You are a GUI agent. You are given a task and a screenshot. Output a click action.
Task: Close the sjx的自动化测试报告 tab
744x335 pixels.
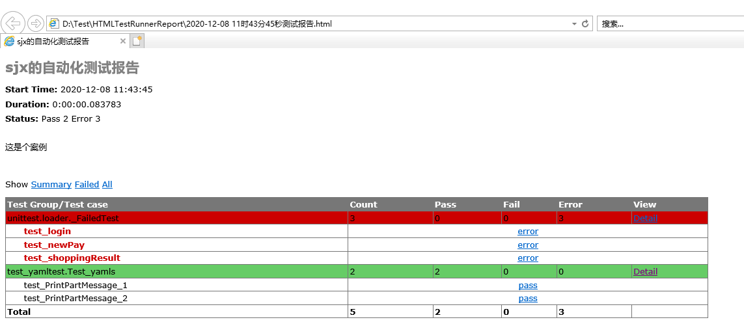(123, 41)
